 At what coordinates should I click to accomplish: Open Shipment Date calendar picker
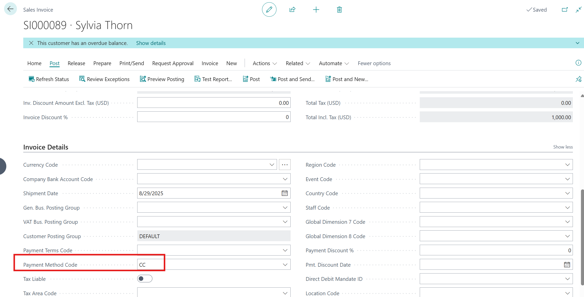pos(285,193)
